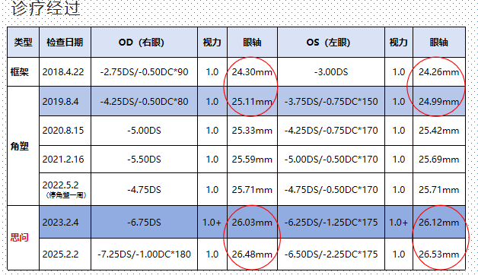The height and width of the screenshot is (275, 478).
Task: Click the 检查日期 column header
Action: point(65,43)
